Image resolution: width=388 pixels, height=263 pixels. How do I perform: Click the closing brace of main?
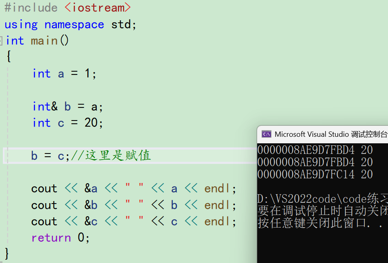(7, 254)
